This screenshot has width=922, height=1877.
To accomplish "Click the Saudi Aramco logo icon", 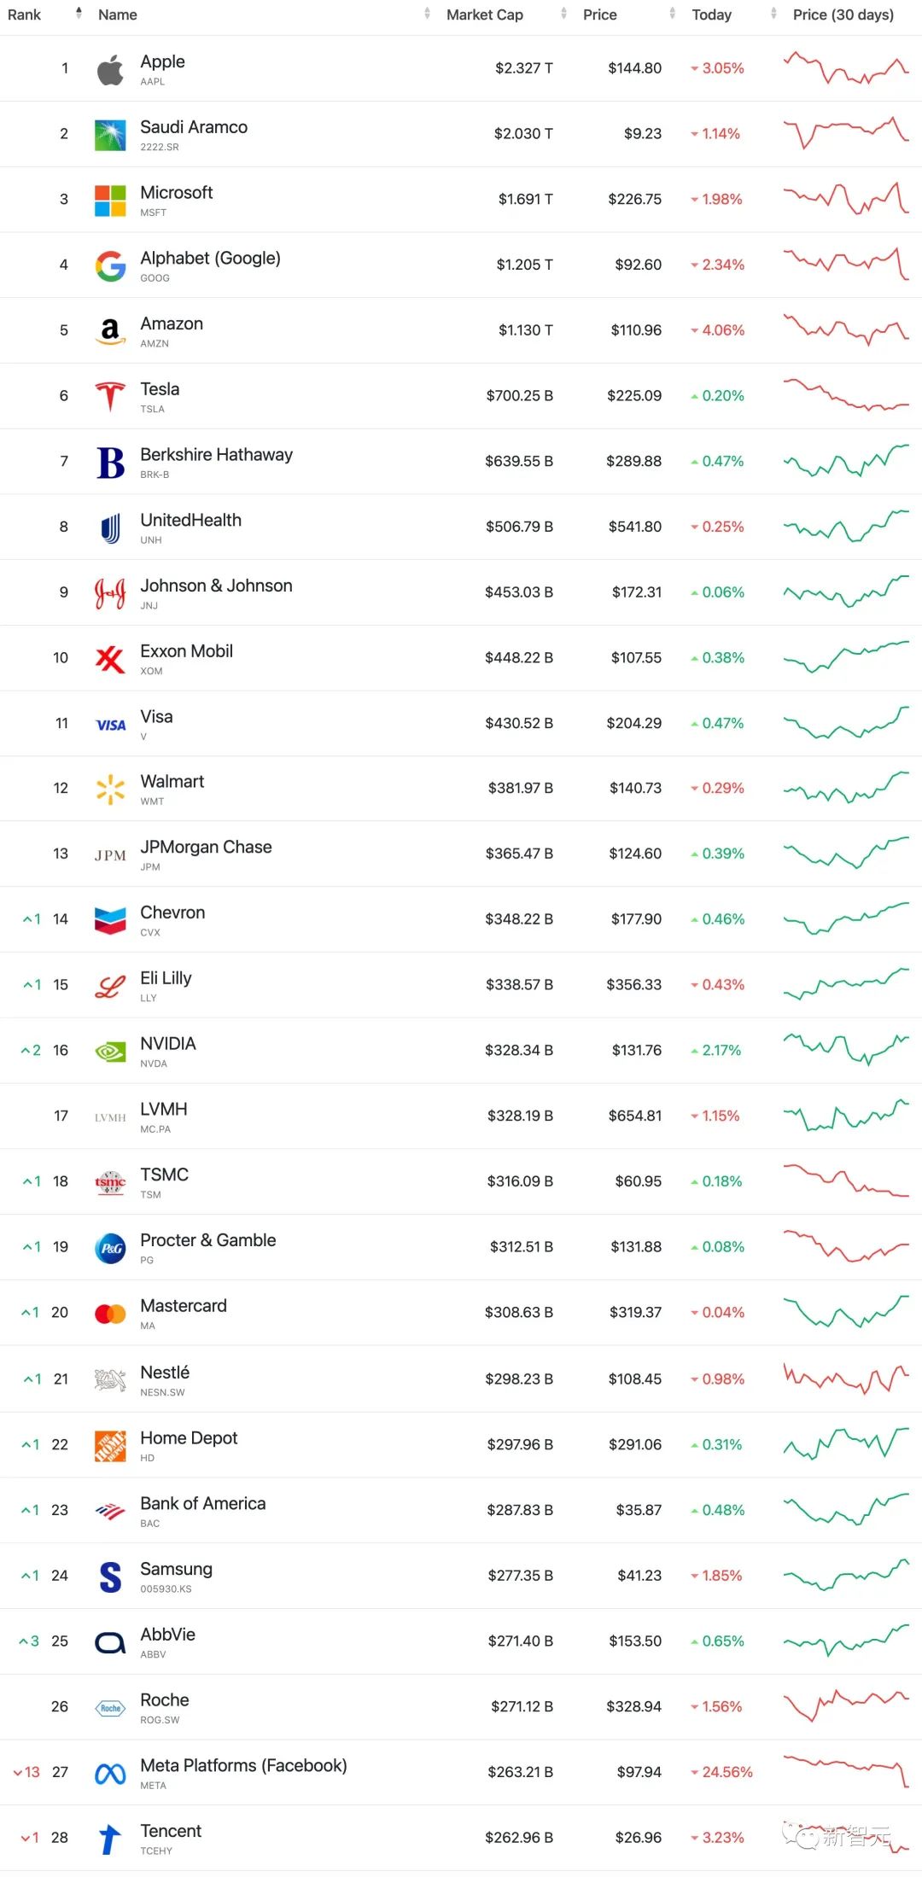I will tap(110, 135).
